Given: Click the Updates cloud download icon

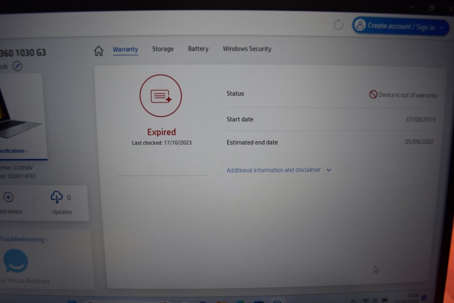Looking at the screenshot, I should (56, 197).
